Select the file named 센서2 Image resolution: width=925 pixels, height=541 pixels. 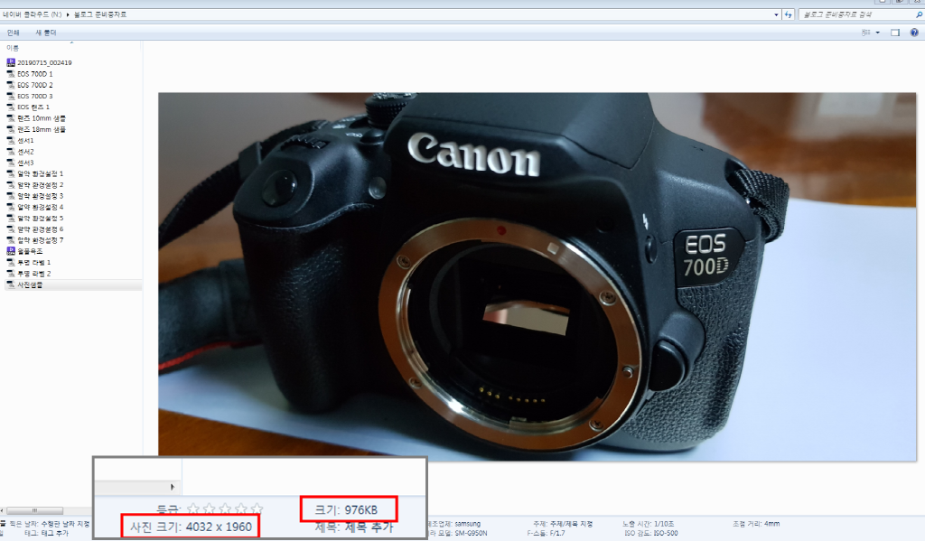coord(25,152)
